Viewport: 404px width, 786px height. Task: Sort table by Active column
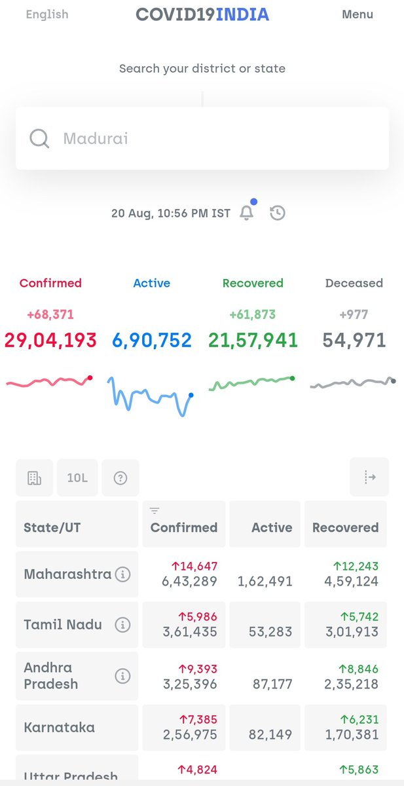tap(265, 524)
